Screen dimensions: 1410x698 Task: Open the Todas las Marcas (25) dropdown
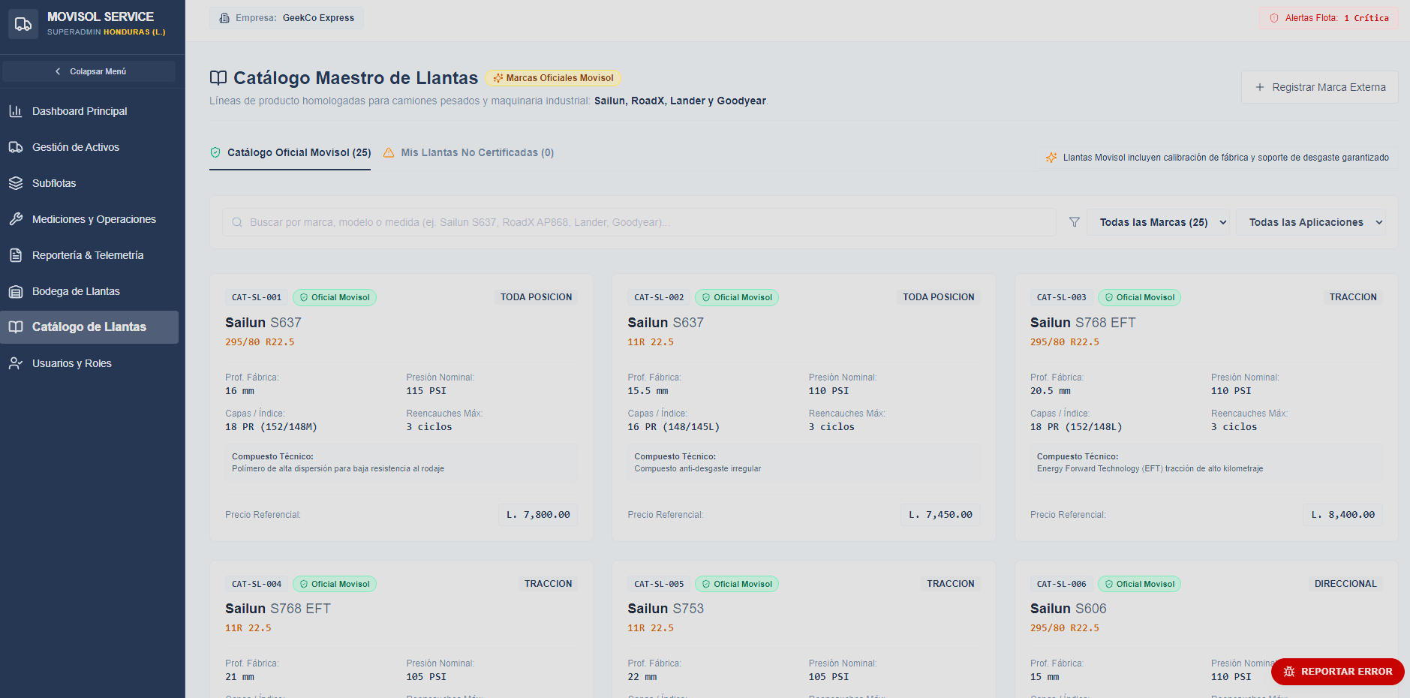coord(1158,222)
